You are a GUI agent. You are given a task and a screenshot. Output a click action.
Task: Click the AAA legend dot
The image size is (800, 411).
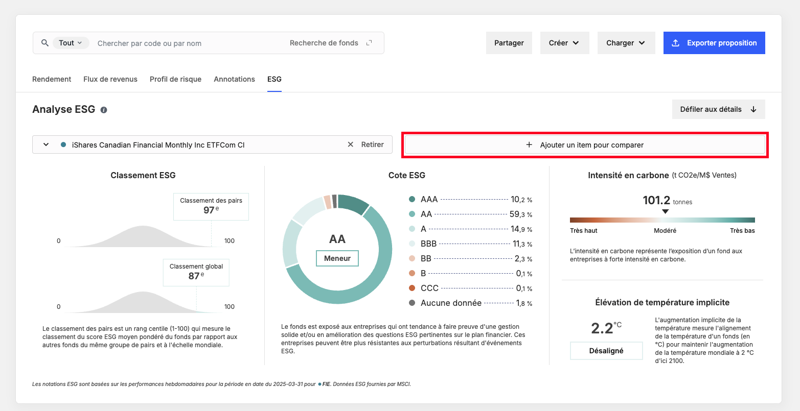(x=412, y=200)
